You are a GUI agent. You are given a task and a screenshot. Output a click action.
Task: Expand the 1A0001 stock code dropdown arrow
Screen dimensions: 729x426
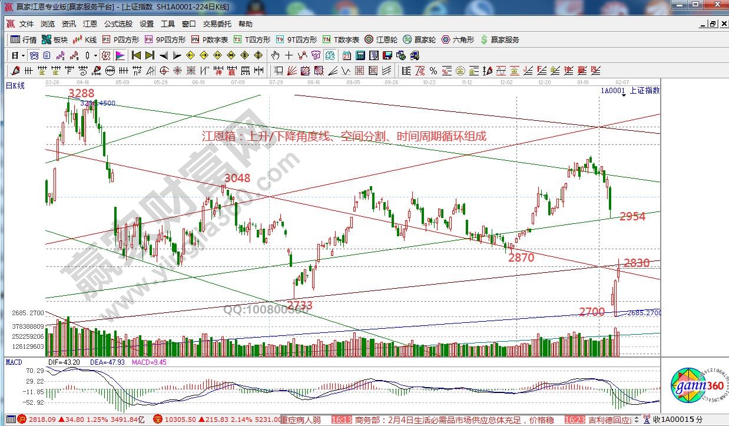pyautogui.click(x=624, y=95)
